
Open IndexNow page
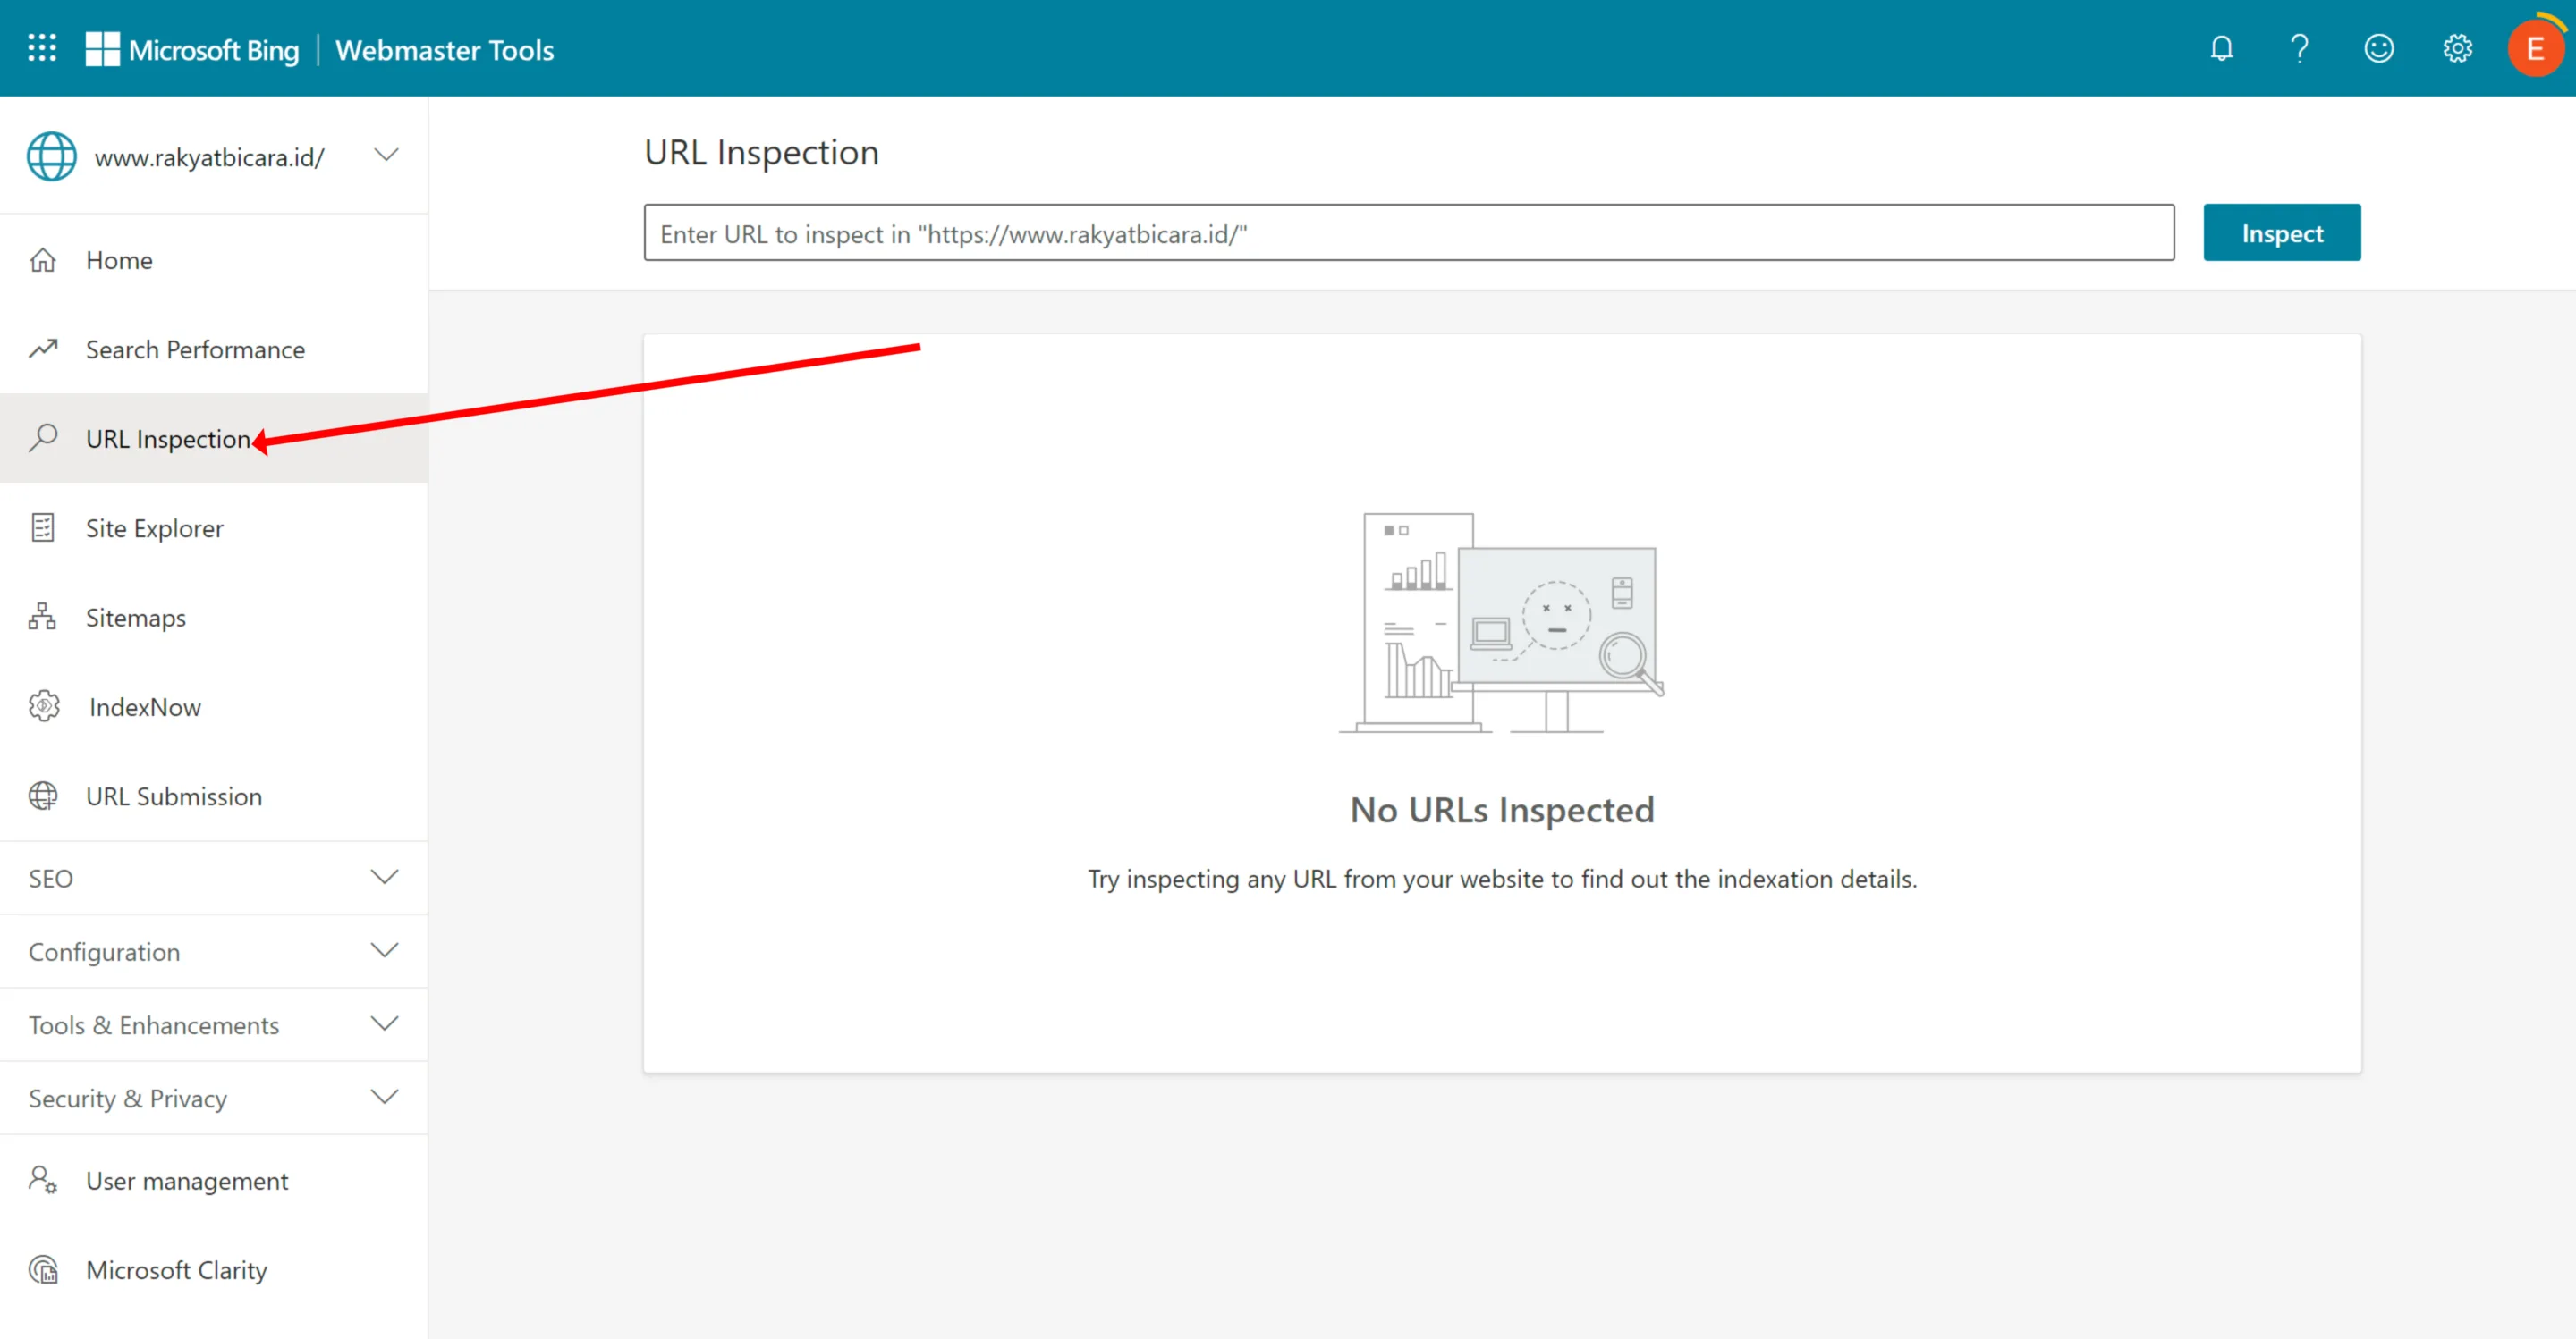pyautogui.click(x=214, y=706)
